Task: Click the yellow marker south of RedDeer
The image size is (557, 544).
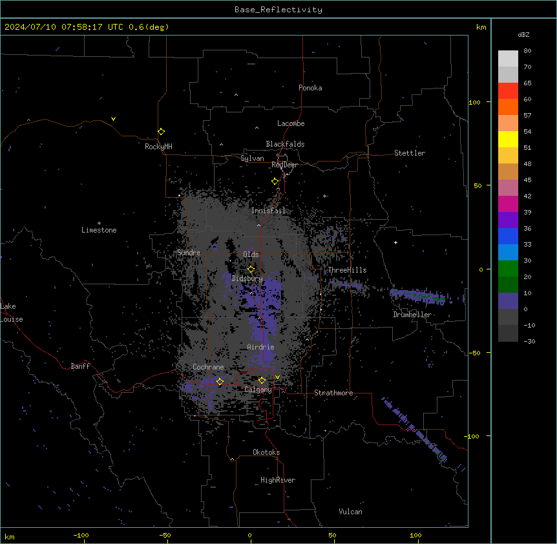Action: [275, 182]
